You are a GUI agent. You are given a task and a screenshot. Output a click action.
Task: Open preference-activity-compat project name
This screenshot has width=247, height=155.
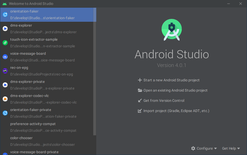pos(33,124)
